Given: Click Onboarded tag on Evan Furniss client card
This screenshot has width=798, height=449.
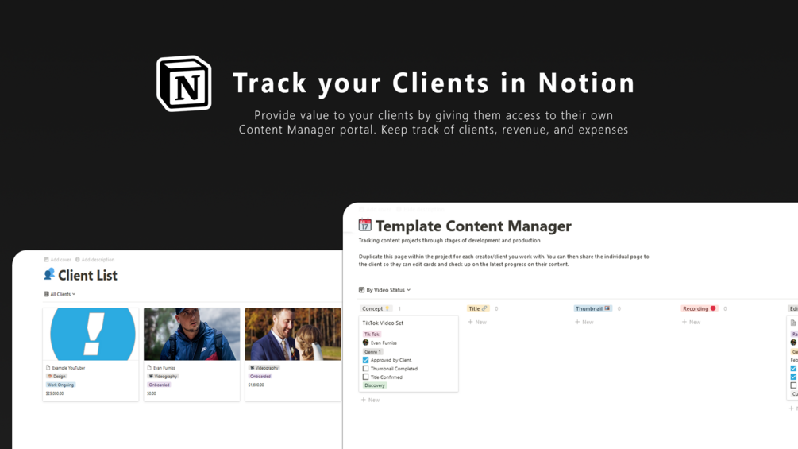Looking at the screenshot, I should (160, 385).
